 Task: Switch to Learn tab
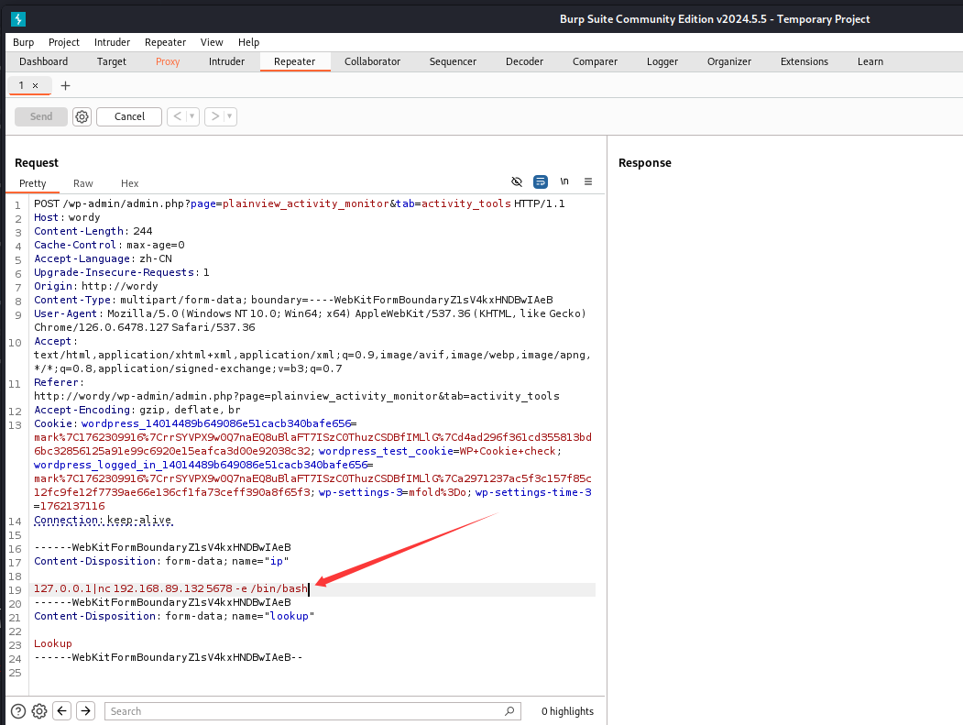tap(870, 61)
